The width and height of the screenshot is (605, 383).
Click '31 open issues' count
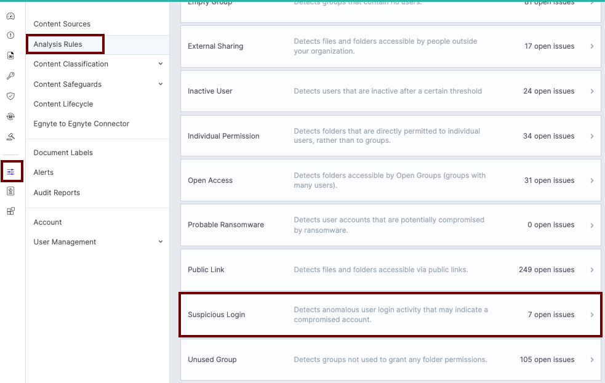click(x=550, y=180)
